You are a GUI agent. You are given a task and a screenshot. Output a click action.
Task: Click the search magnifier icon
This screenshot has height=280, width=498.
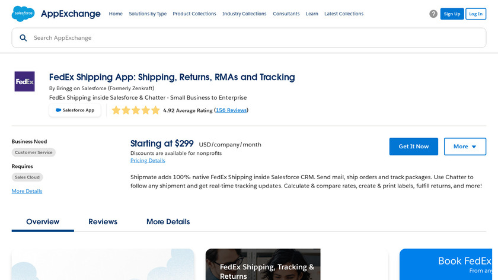coord(23,38)
